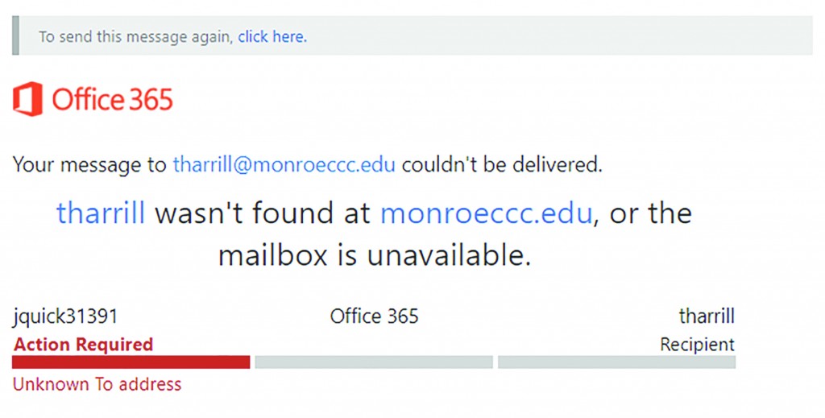The image size is (825, 418).
Task: Click the 'Unknown To address' error text
Action: (97, 384)
